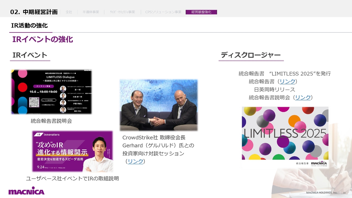Click the page number 33

pyautogui.click(x=344, y=193)
